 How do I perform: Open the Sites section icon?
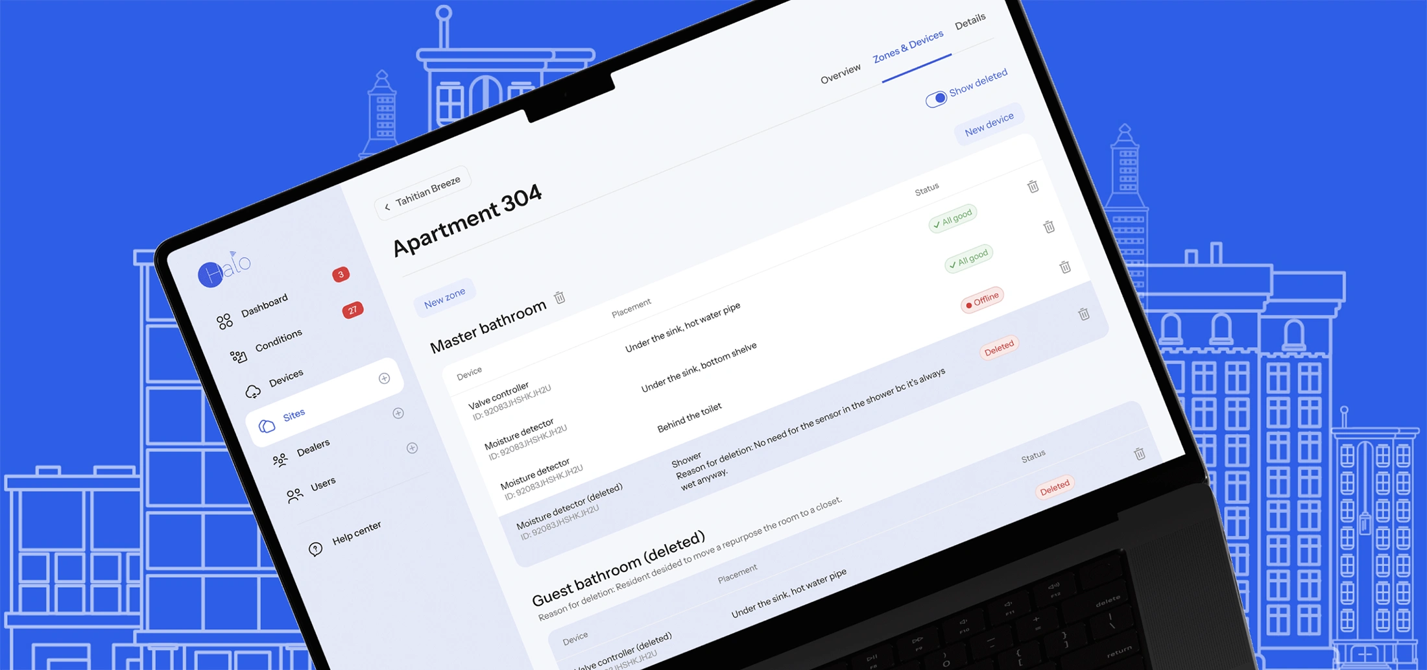pos(266,427)
